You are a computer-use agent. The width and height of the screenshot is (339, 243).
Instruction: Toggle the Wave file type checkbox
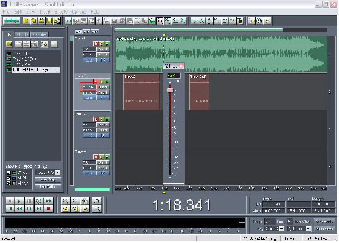9,173
